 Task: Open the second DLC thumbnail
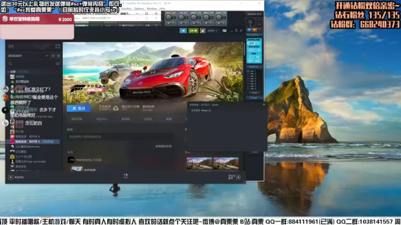click(x=226, y=163)
